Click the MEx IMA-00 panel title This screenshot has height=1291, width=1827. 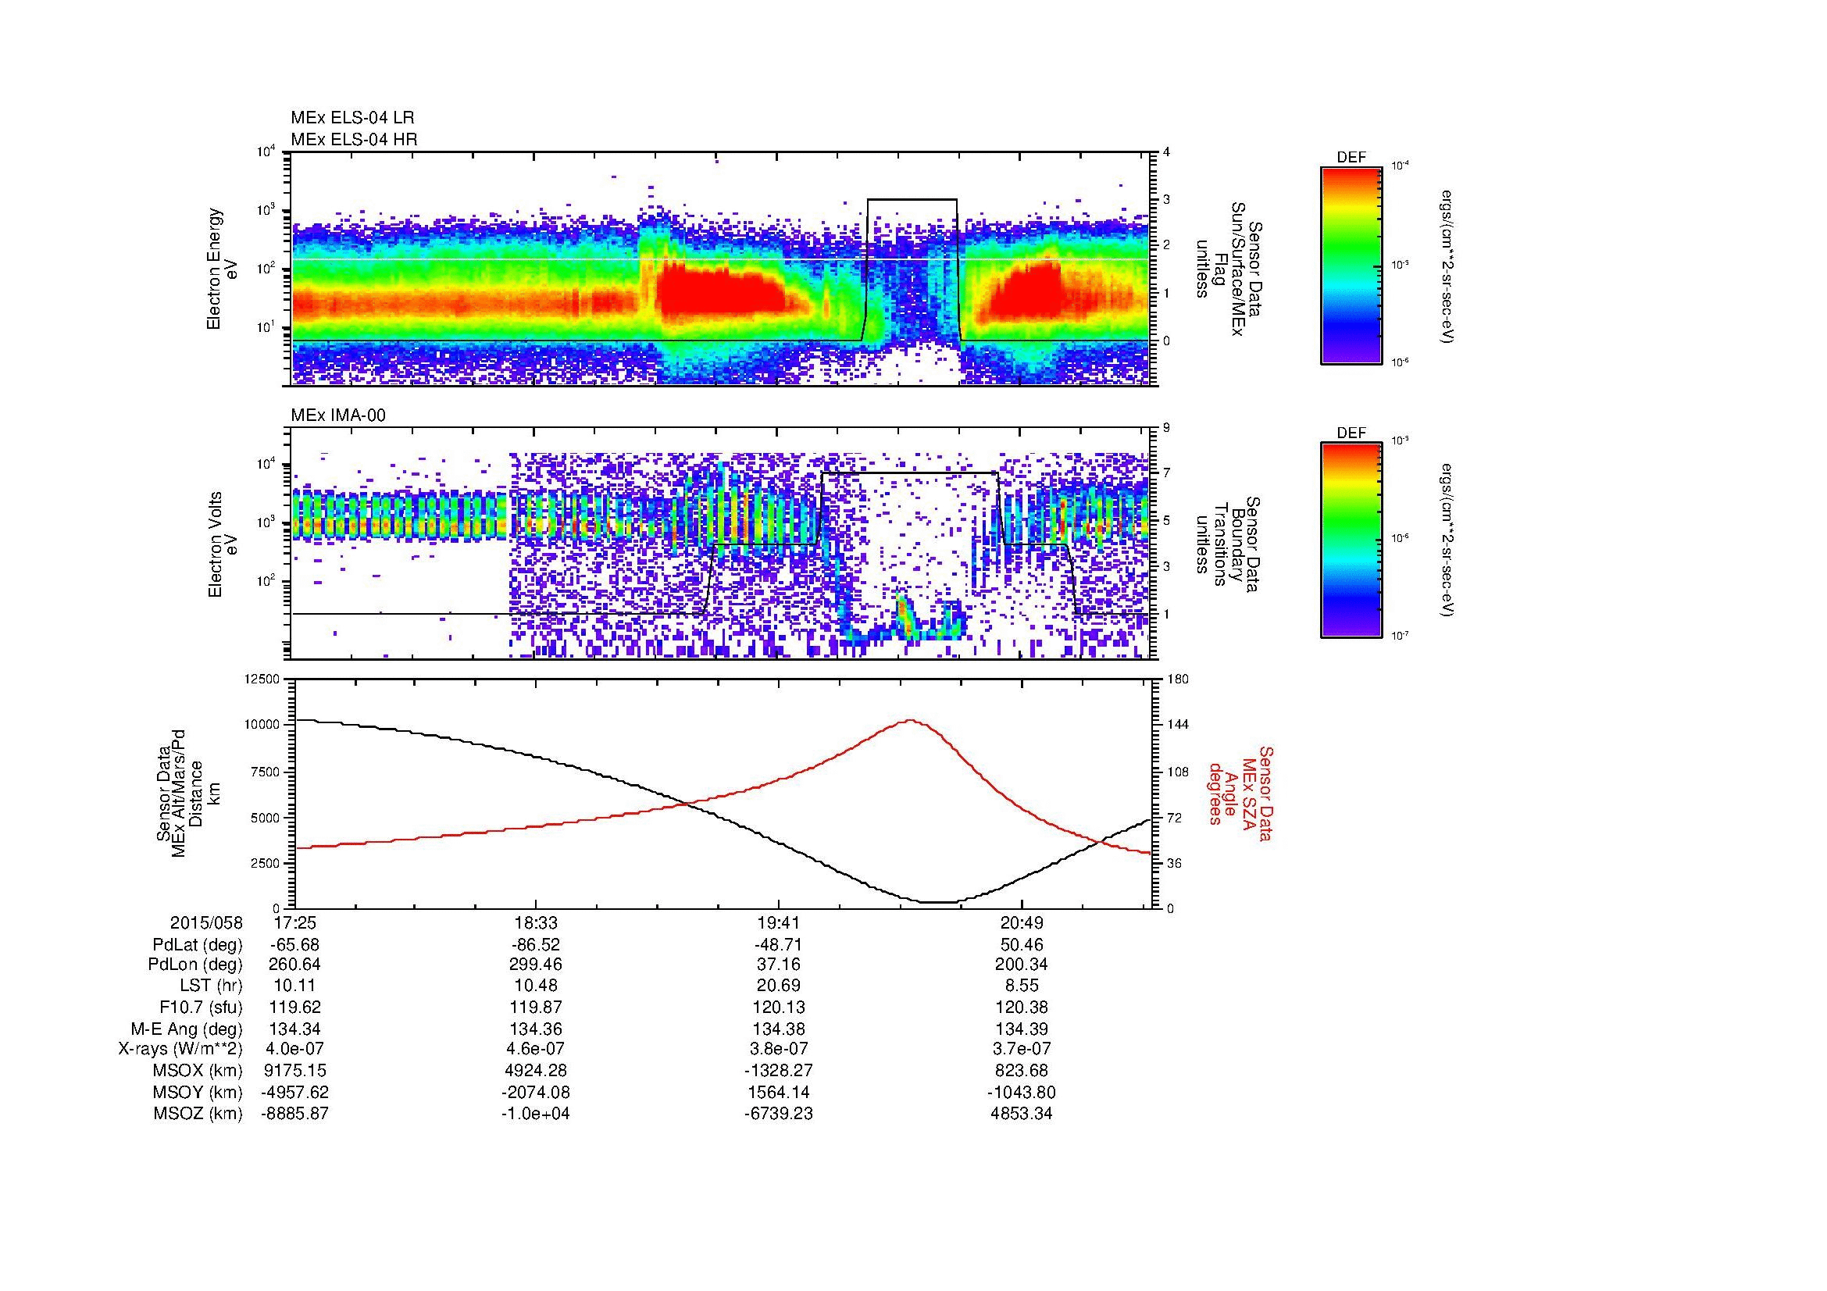click(338, 415)
